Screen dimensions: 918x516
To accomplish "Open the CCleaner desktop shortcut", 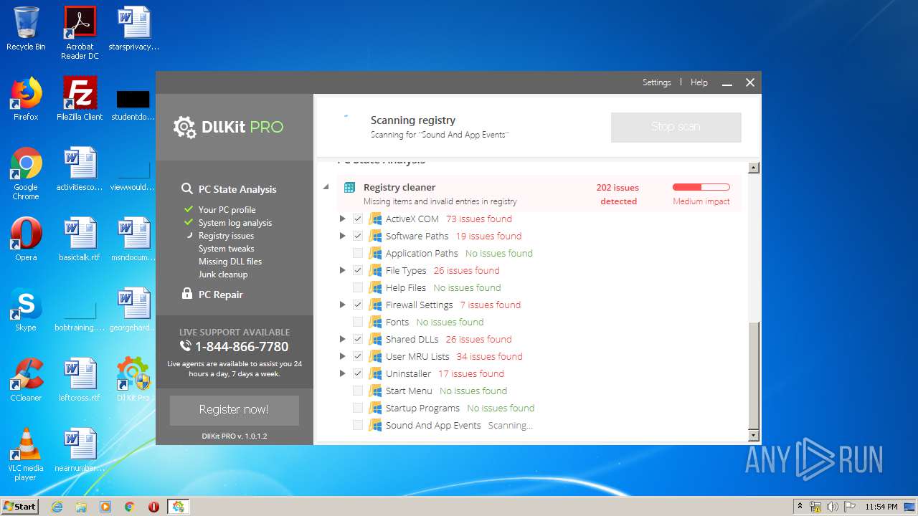I will tap(26, 380).
